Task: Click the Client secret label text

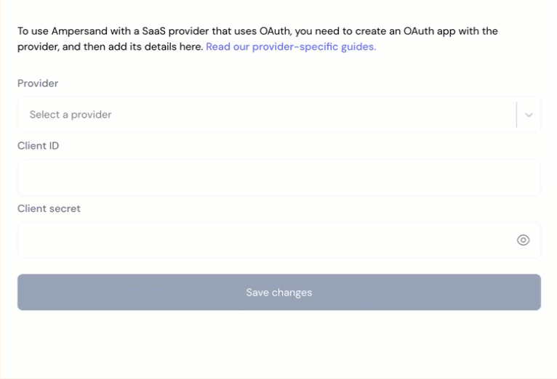Action: pyautogui.click(x=49, y=208)
